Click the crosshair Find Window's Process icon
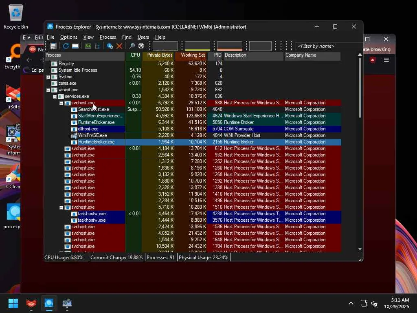This screenshot has height=313, width=417. (141, 46)
